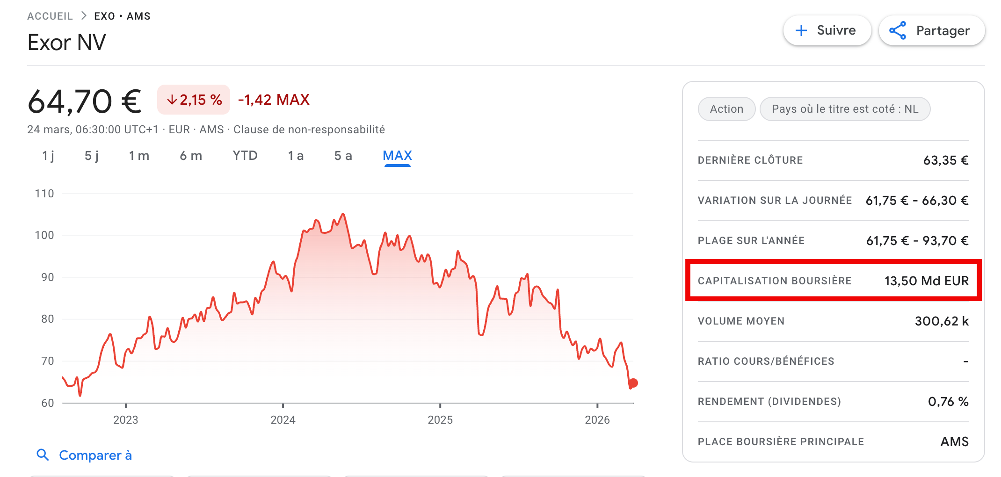Click the 2023 label on chart axis
The image size is (1001, 477).
[126, 419]
